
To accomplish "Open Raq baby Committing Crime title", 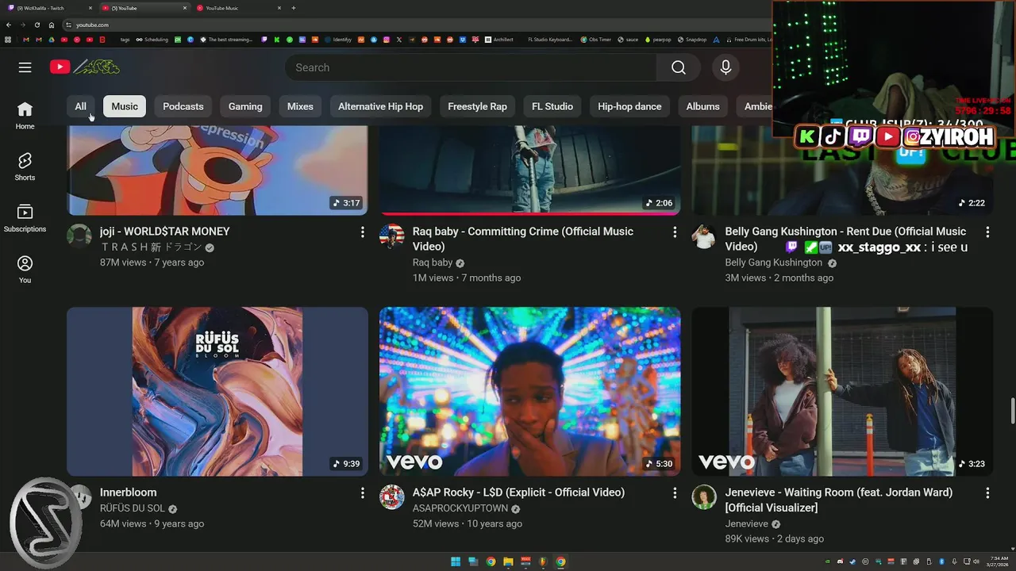I will coord(523,239).
